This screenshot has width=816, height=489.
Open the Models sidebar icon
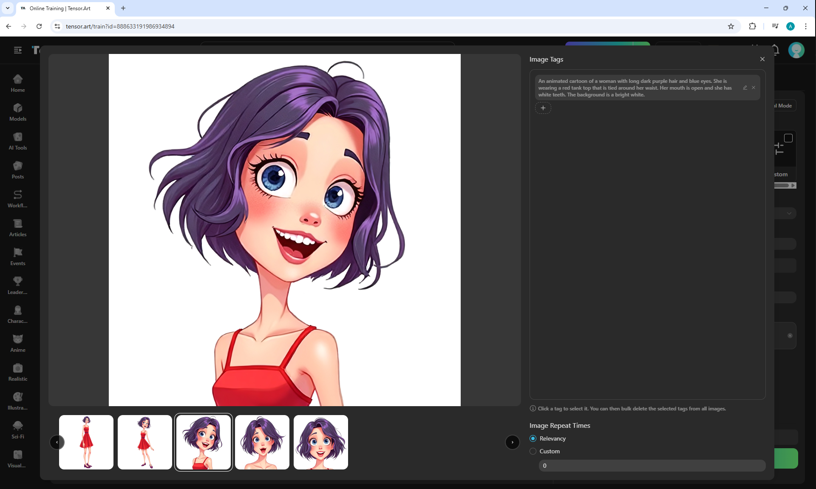(18, 112)
